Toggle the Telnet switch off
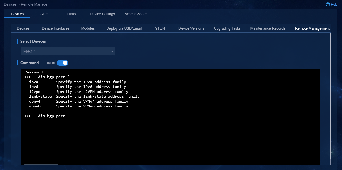 [63, 63]
